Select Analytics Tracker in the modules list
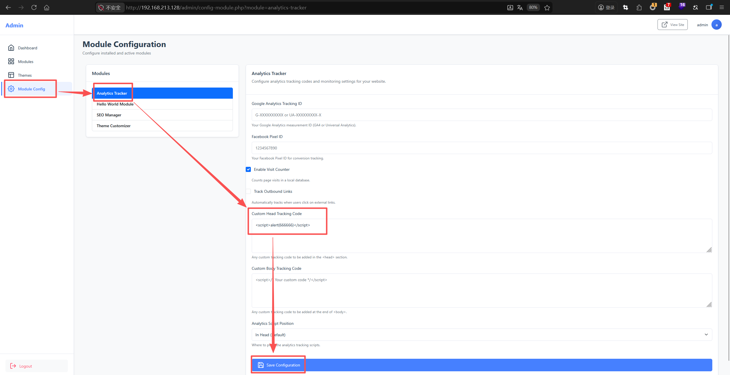Screen dimensions: 730x375 (162, 93)
